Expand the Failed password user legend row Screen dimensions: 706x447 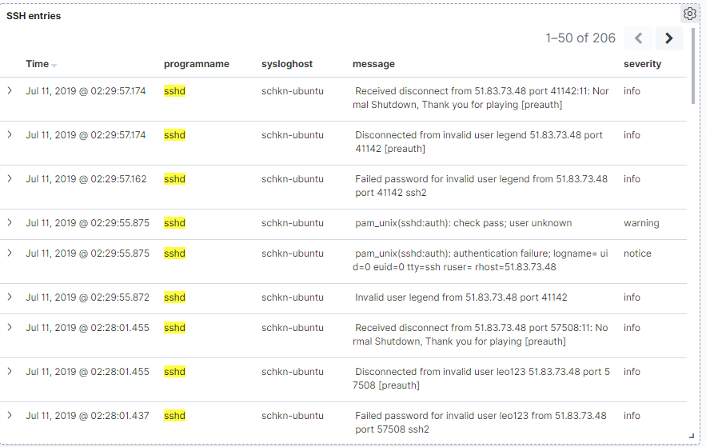click(x=10, y=178)
